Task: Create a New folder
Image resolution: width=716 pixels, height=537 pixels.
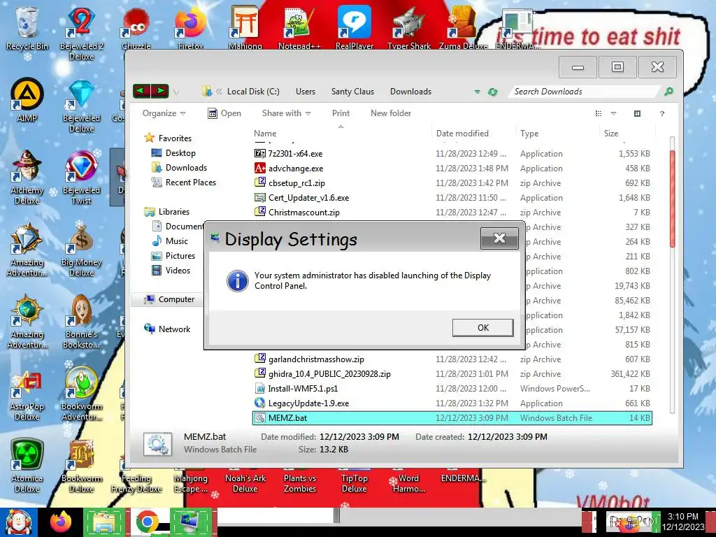Action: coord(391,113)
